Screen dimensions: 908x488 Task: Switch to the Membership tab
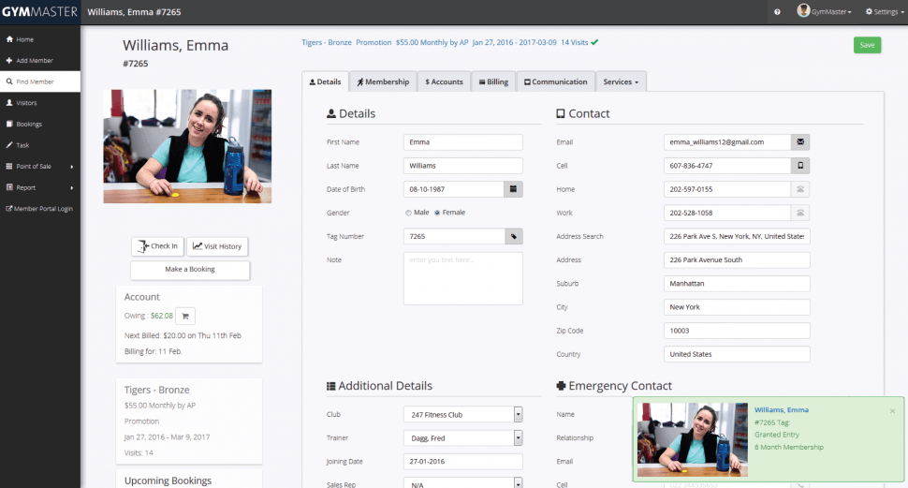click(383, 82)
